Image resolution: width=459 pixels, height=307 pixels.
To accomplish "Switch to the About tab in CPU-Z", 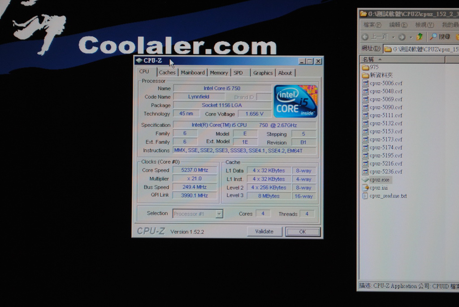I will [x=285, y=73].
